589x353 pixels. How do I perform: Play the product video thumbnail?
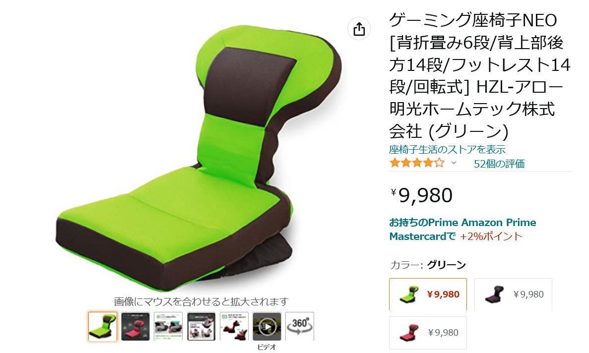pyautogui.click(x=266, y=326)
